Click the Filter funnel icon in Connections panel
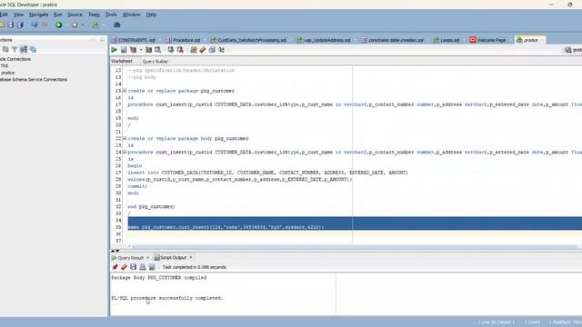The height and width of the screenshot is (327, 582). pos(15,49)
